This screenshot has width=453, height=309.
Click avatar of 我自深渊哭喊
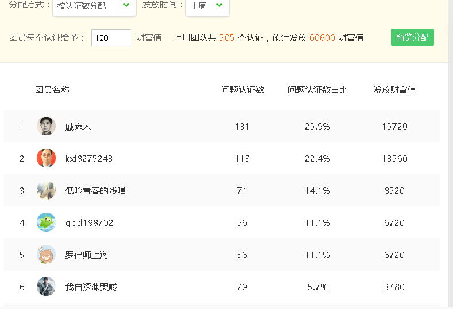coord(47,287)
